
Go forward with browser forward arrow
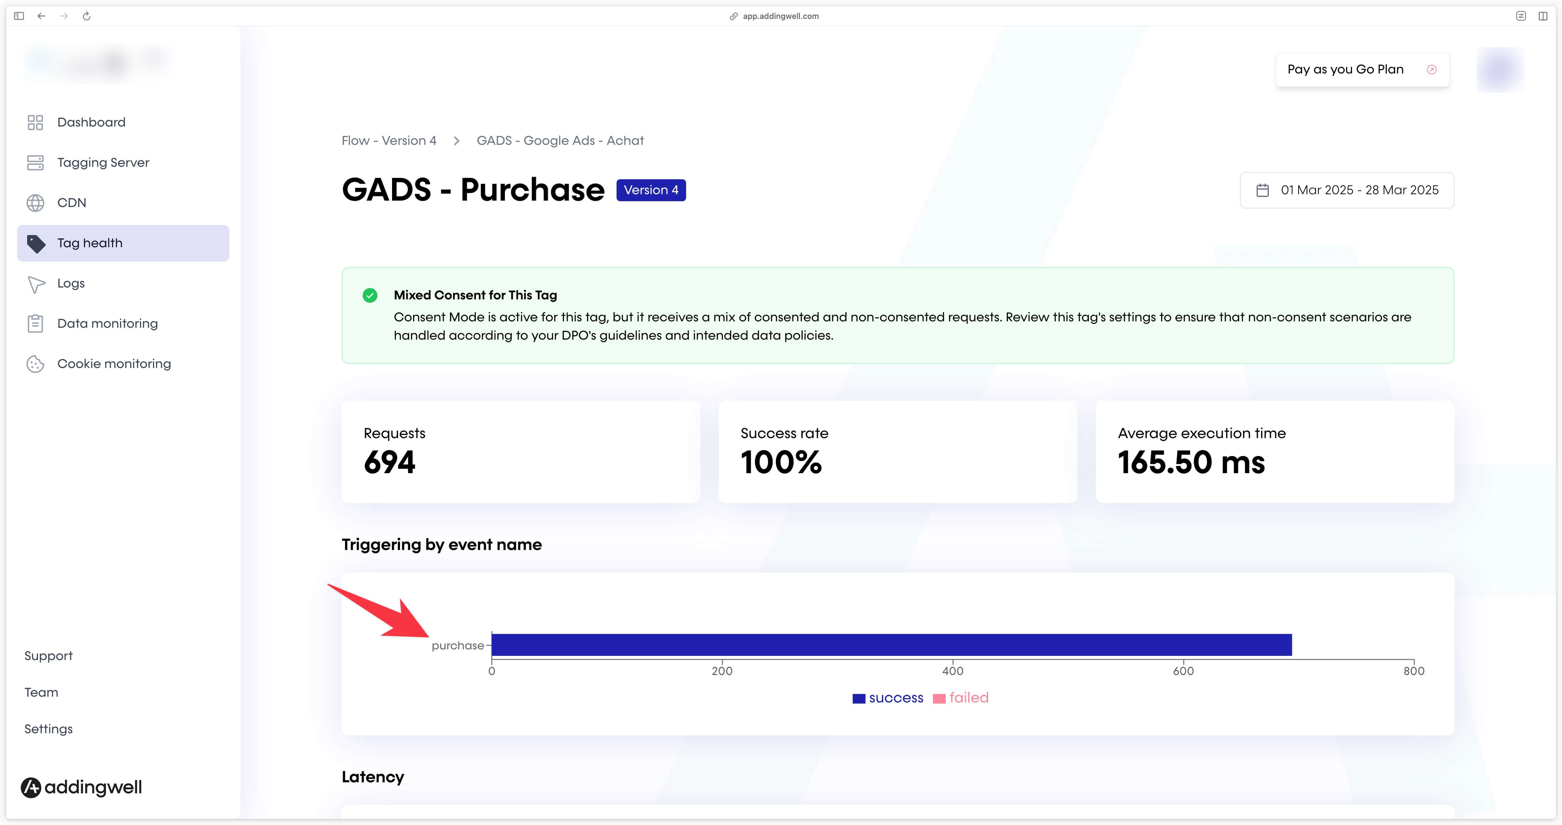(64, 16)
